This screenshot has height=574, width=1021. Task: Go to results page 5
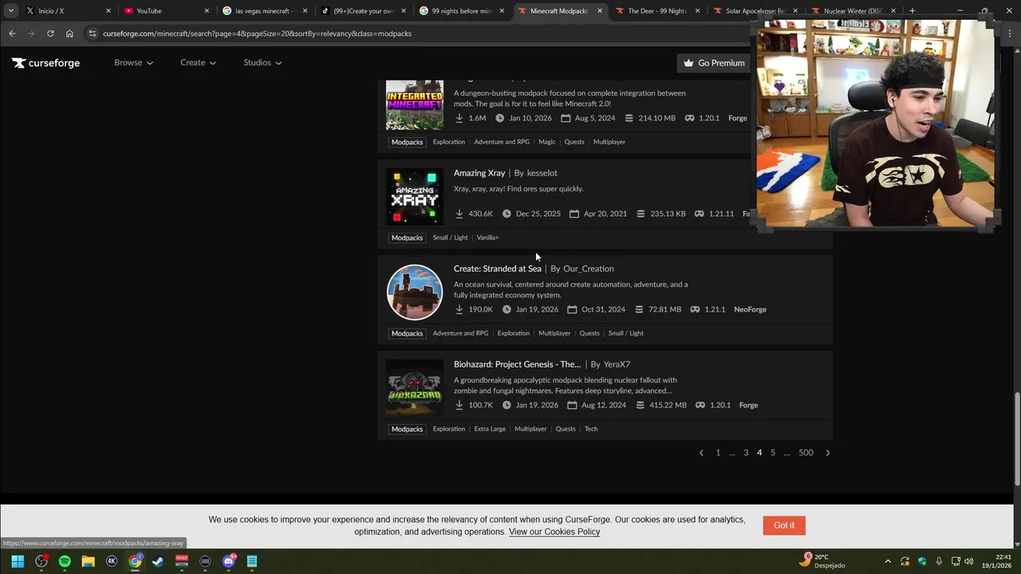pyautogui.click(x=773, y=453)
